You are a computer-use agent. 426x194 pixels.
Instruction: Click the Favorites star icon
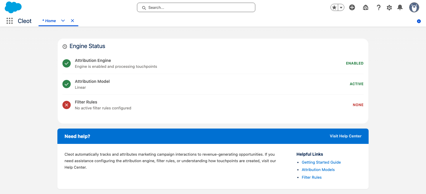[334, 8]
